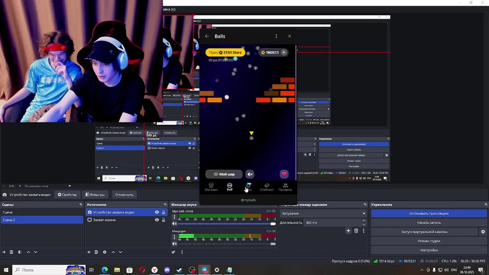The width and height of the screenshot is (489, 275).
Task: Add a new source with the plus icon
Action: click(89, 252)
